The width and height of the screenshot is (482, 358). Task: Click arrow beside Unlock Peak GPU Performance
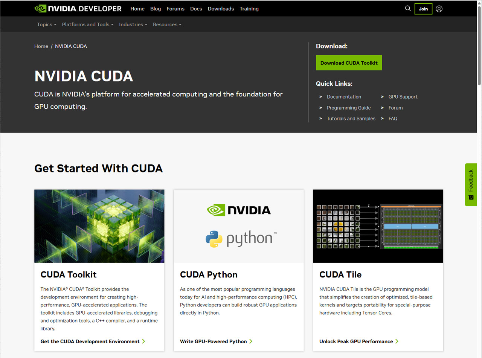397,341
